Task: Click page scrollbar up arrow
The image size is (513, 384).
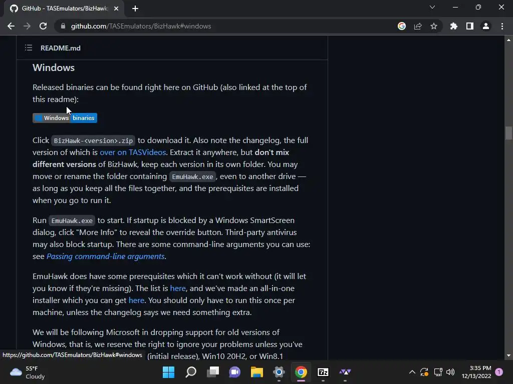Action: point(508,40)
